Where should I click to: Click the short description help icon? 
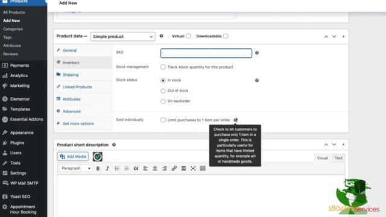coord(114,145)
